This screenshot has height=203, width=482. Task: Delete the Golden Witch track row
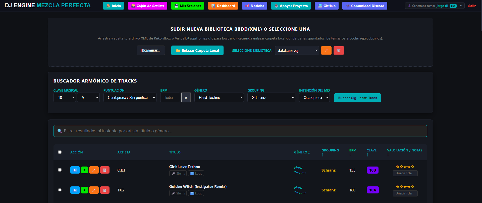[105, 190]
